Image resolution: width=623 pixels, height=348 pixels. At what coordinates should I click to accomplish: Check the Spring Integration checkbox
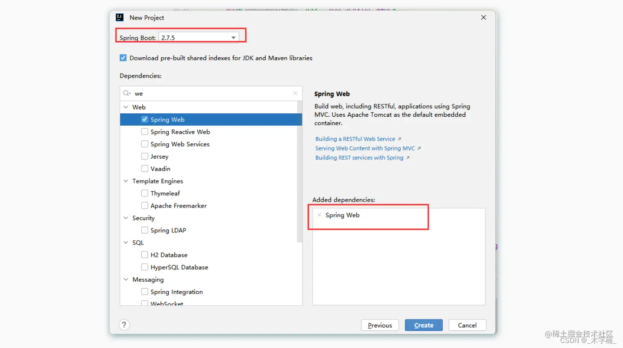[x=145, y=292]
